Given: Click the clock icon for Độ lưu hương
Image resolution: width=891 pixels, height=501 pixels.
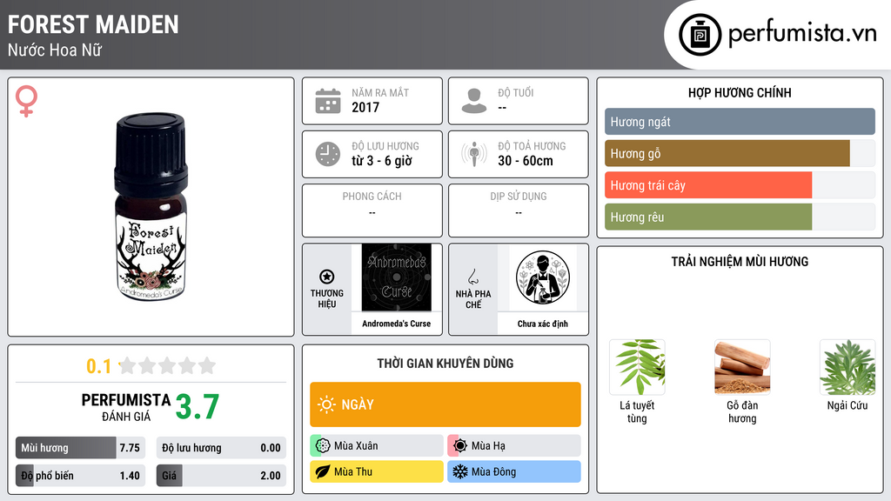Looking at the screenshot, I should click(x=328, y=154).
